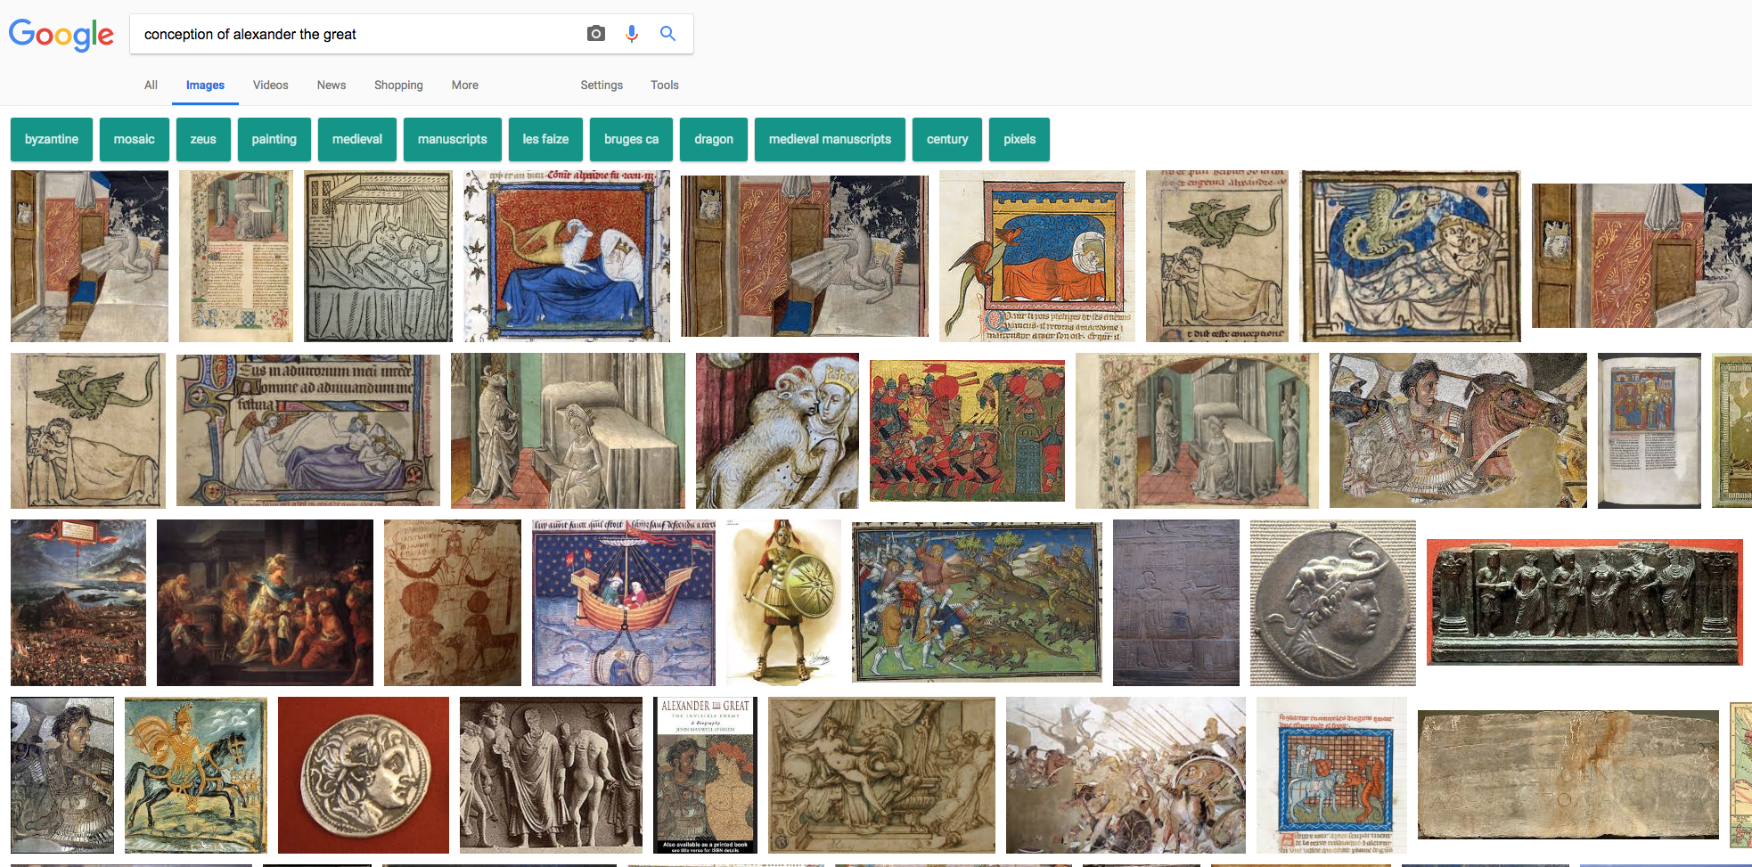Open the Shopping tab
This screenshot has height=867, width=1752.
pyautogui.click(x=398, y=85)
